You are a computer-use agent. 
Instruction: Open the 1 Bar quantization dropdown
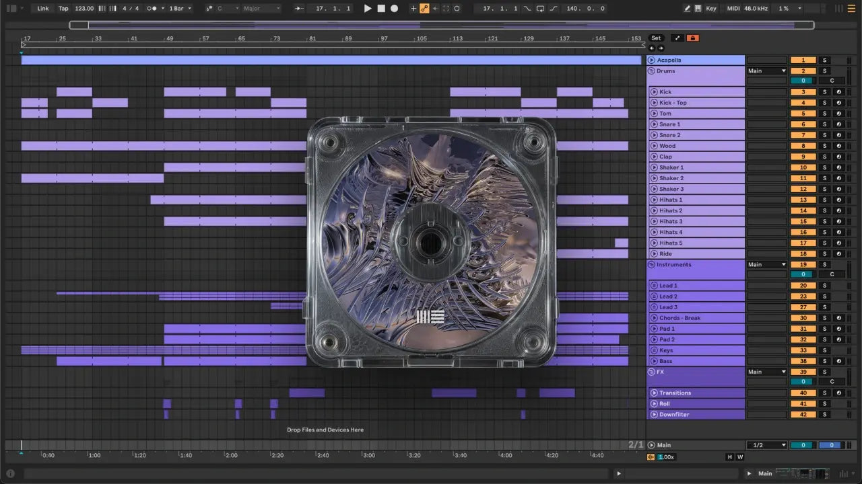(x=180, y=9)
